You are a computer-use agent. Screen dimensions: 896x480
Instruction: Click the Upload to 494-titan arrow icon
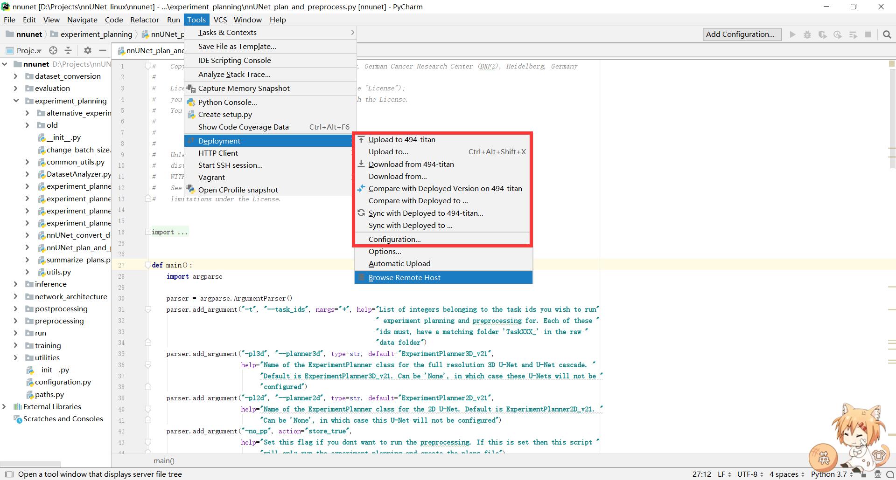(x=361, y=139)
